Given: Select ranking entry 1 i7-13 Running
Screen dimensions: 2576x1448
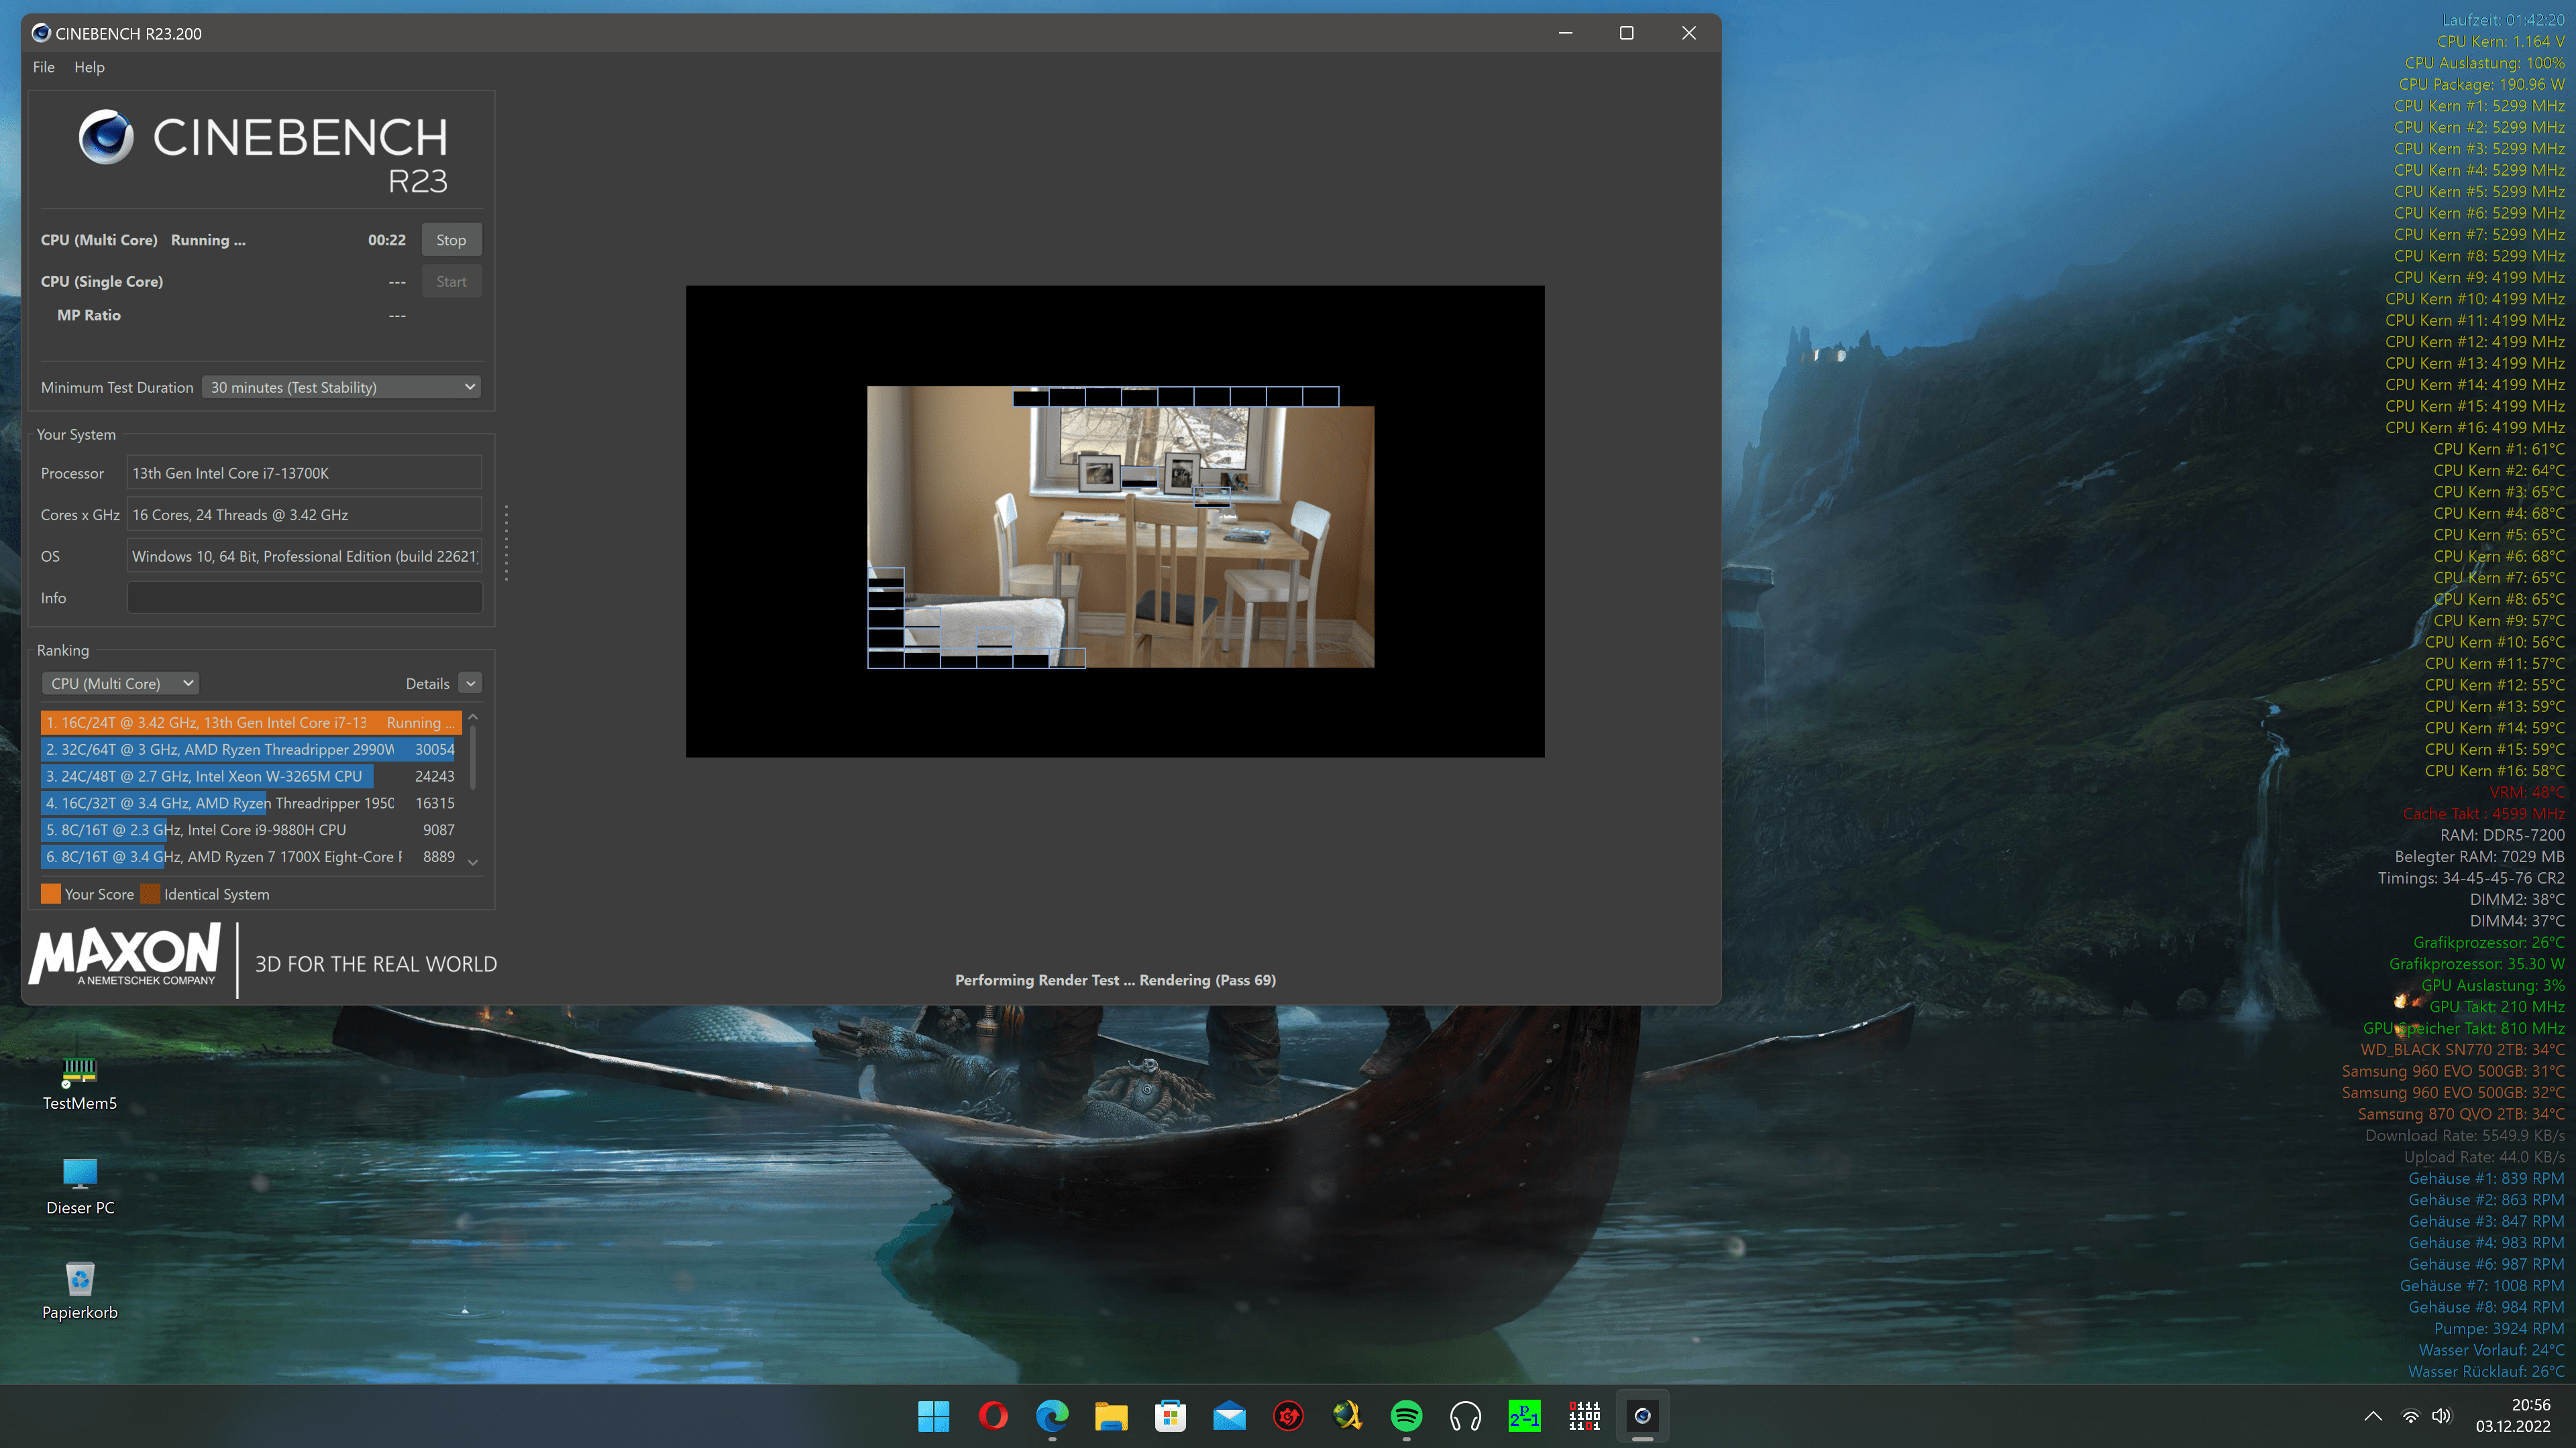Looking at the screenshot, I should (251, 721).
